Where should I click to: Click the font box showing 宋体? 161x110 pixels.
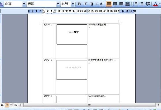[42, 4]
